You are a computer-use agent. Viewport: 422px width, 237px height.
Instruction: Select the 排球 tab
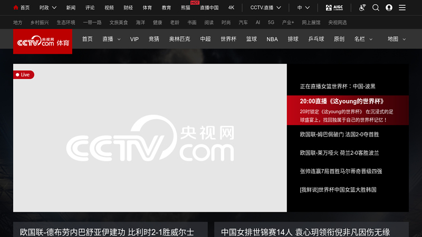tap(293, 39)
